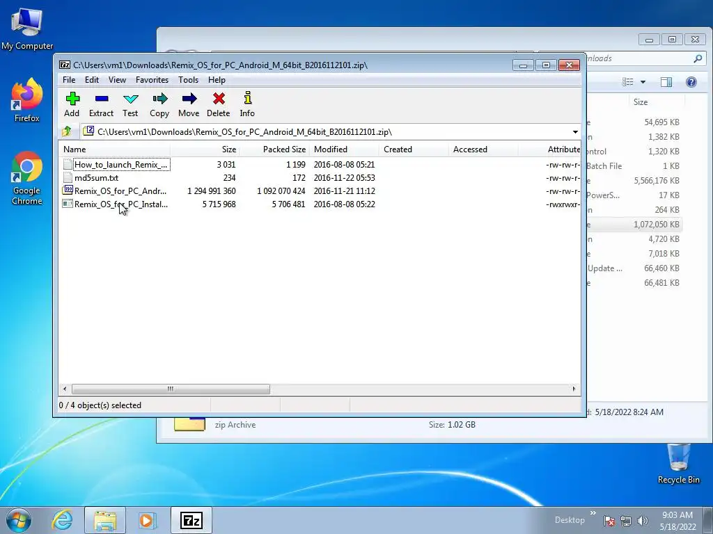713x534 pixels.
Task: Click the network tray icon
Action: coord(626,520)
